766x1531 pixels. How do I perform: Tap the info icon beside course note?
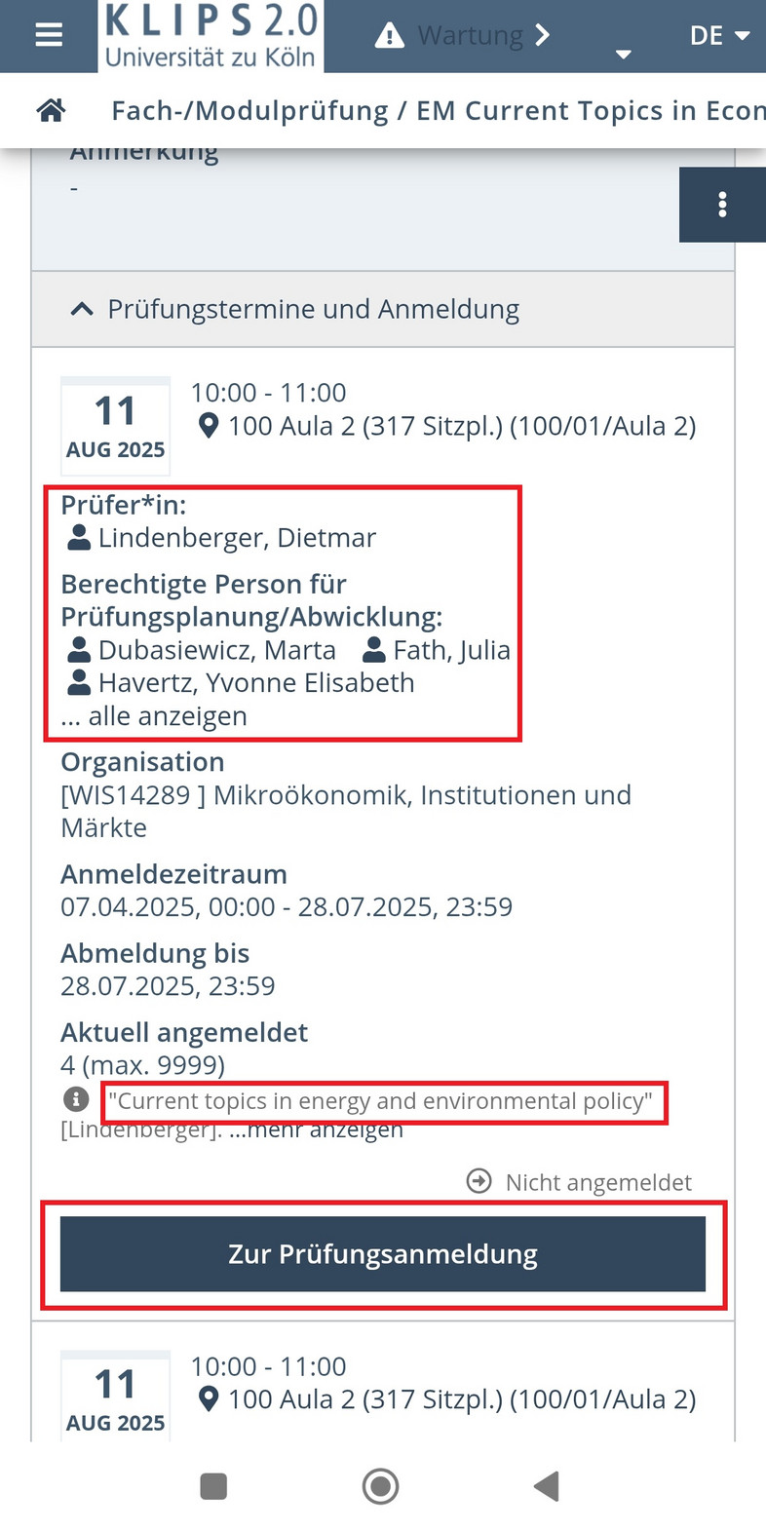(76, 1099)
